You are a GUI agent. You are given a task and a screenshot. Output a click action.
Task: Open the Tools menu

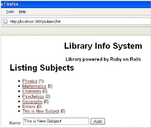pyautogui.click(x=10, y=12)
